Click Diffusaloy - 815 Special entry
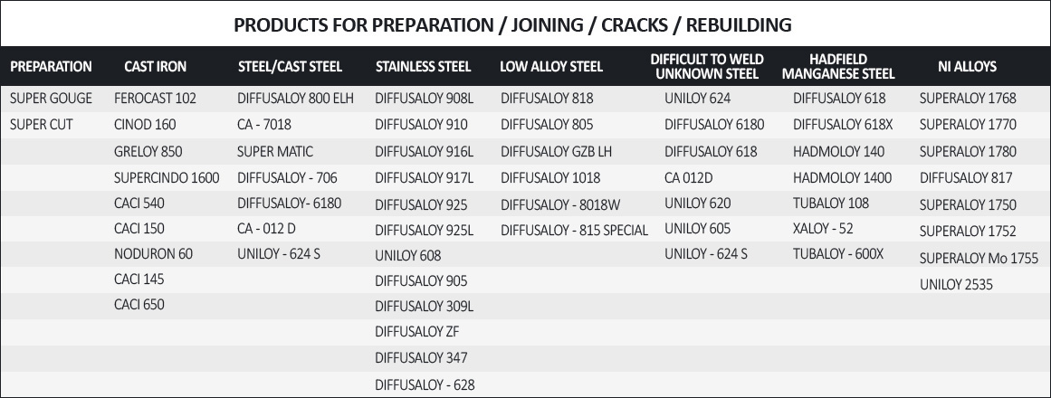1051x398 pixels. click(x=574, y=230)
